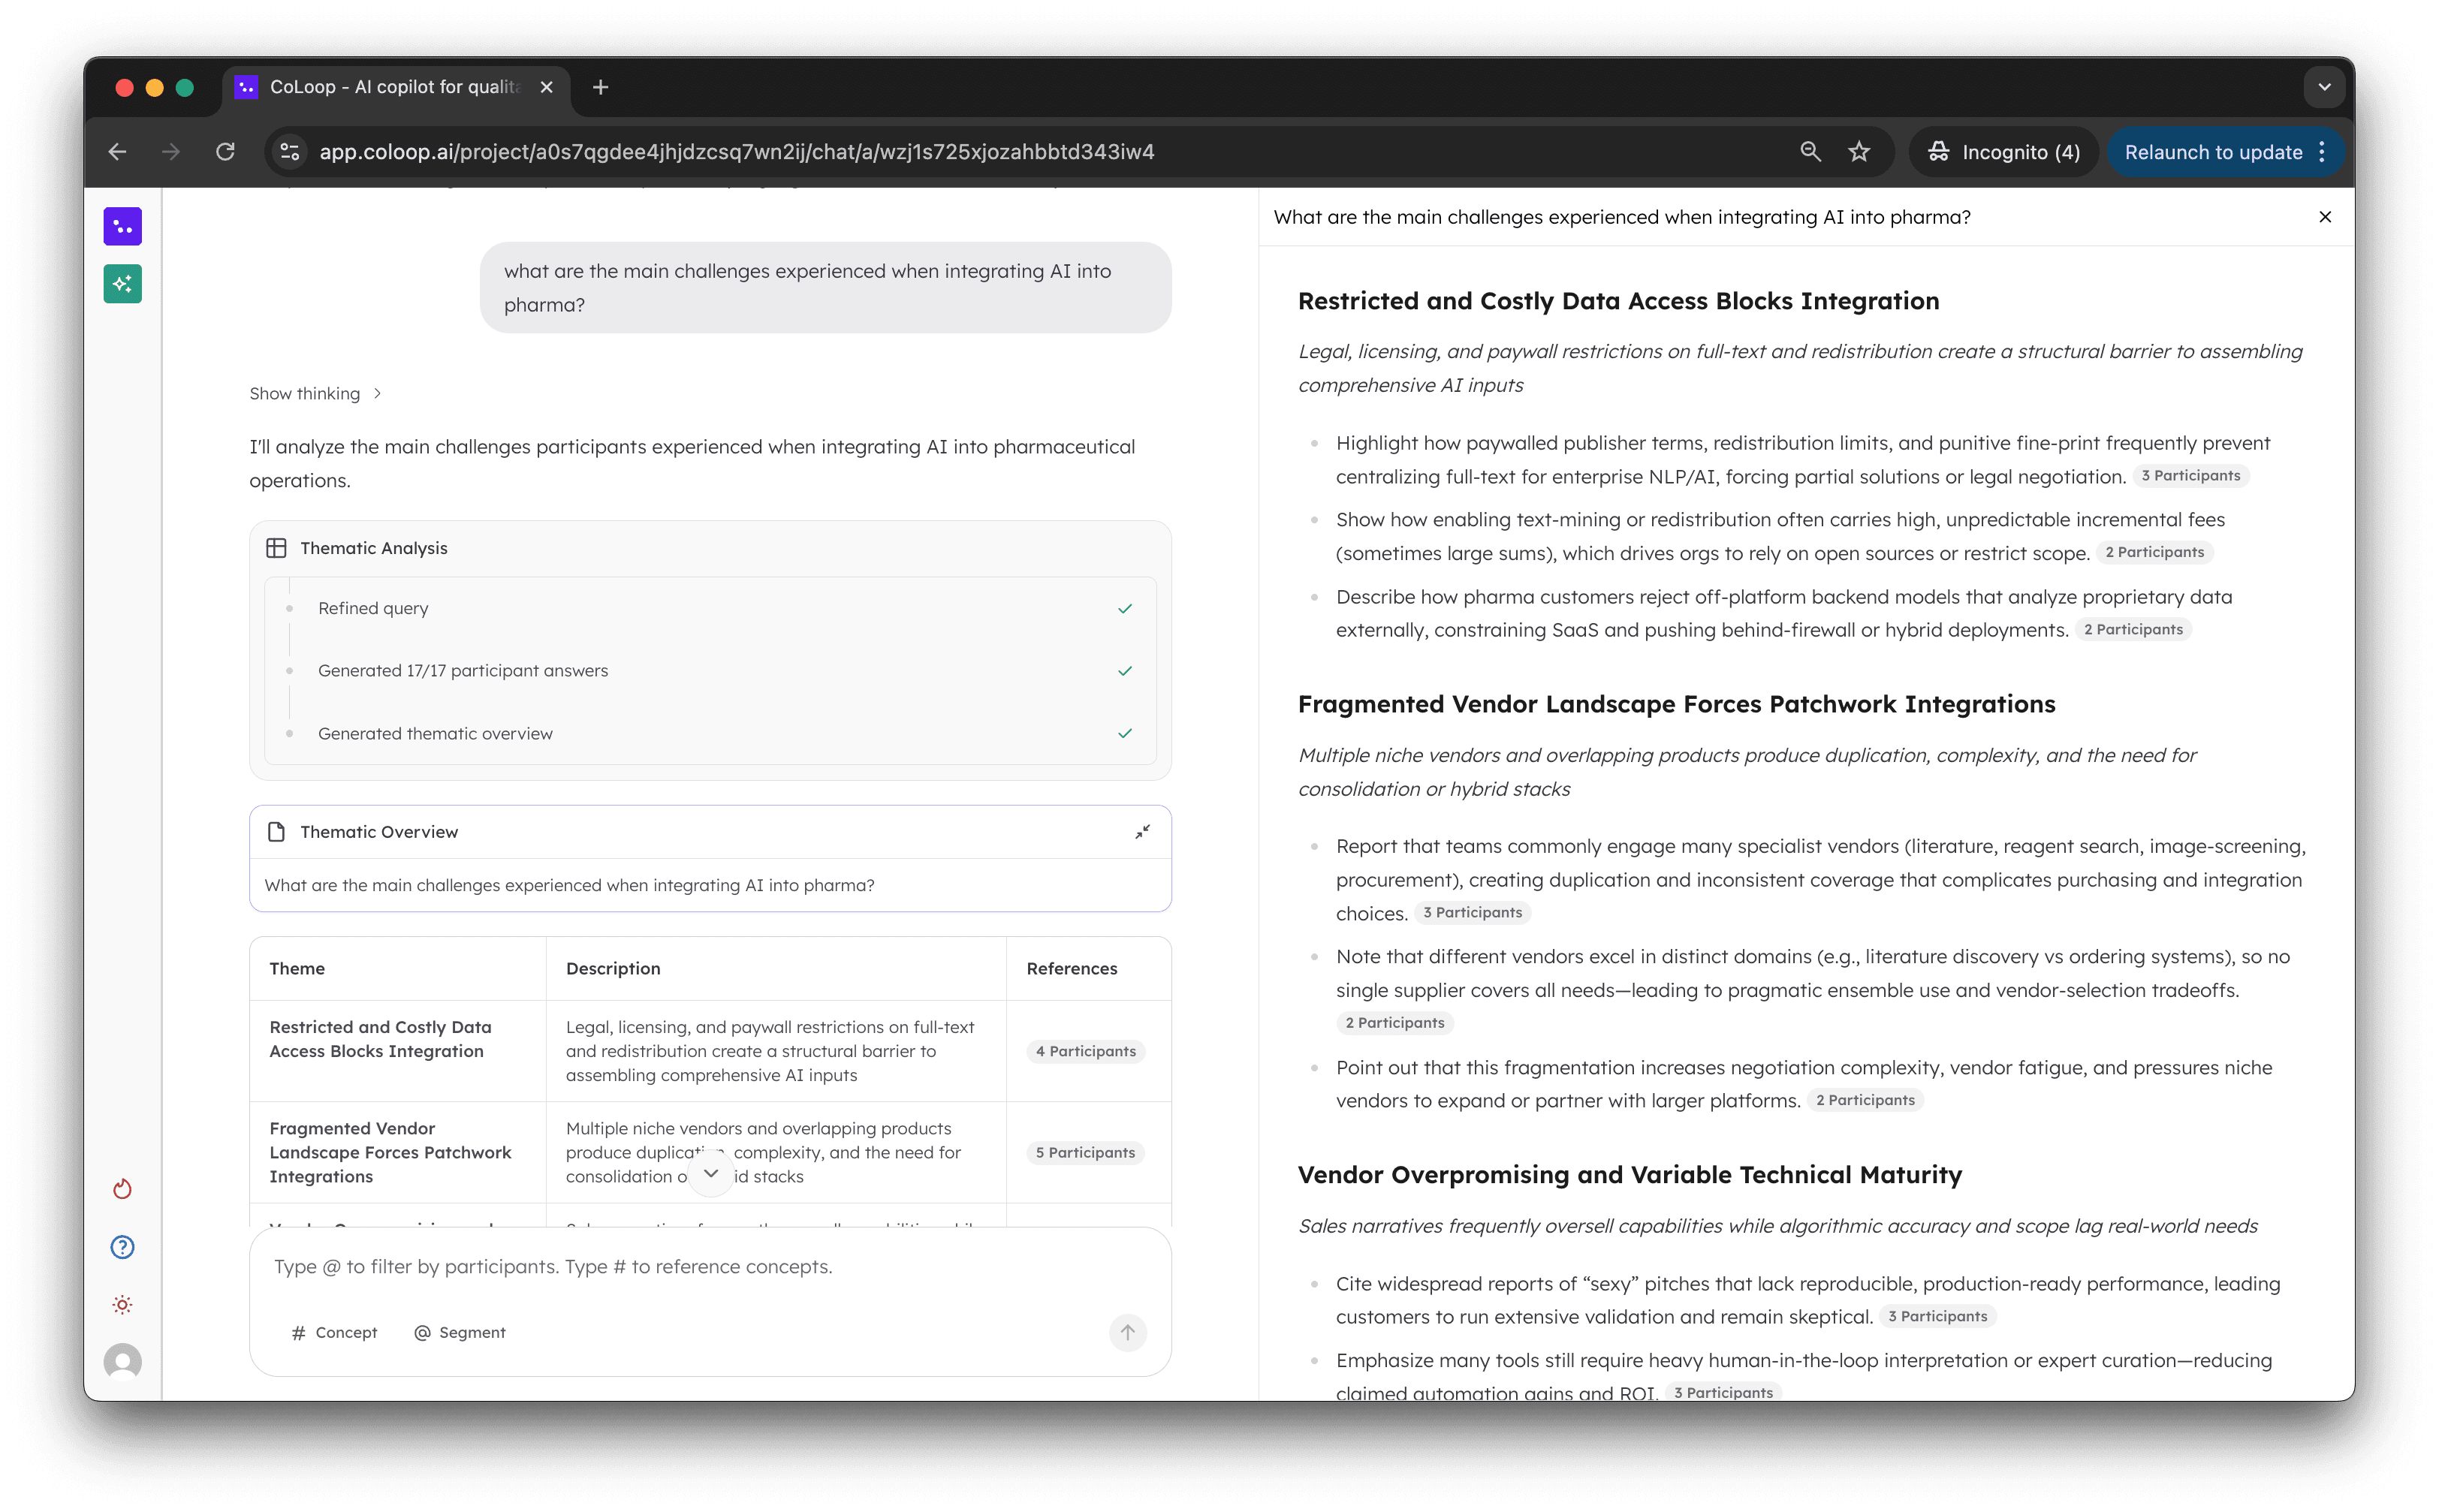
Task: Bookmark page with star icon
Action: coord(1859,152)
